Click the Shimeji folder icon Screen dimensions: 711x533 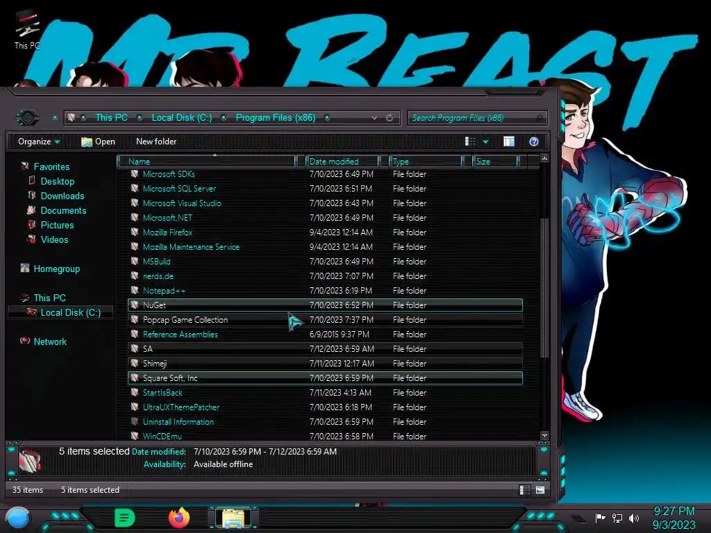pyautogui.click(x=134, y=363)
